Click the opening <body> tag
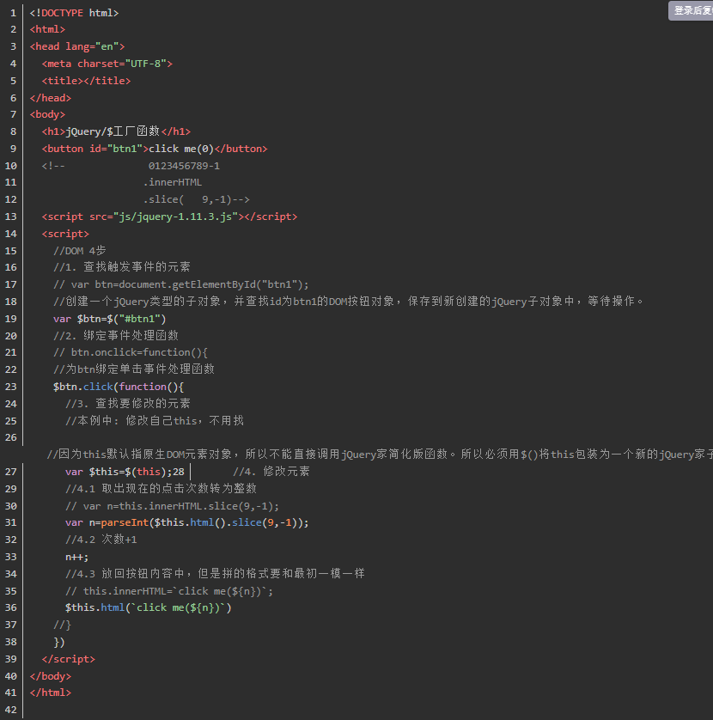Screen dimensions: 713x720 (x=47, y=114)
